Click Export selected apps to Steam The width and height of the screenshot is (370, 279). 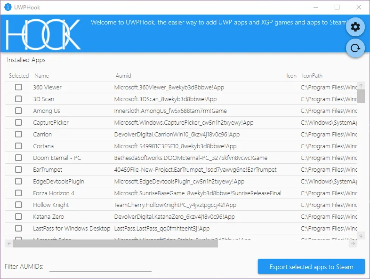click(311, 267)
